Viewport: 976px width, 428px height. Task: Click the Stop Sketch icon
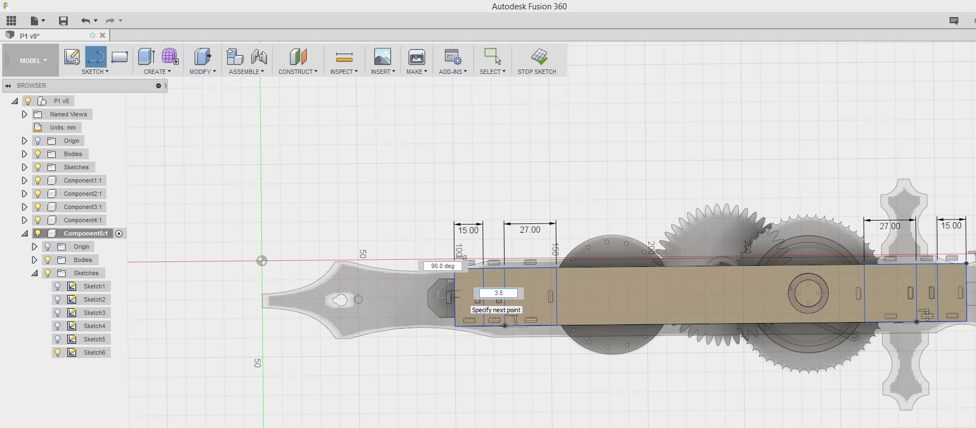pos(539,57)
